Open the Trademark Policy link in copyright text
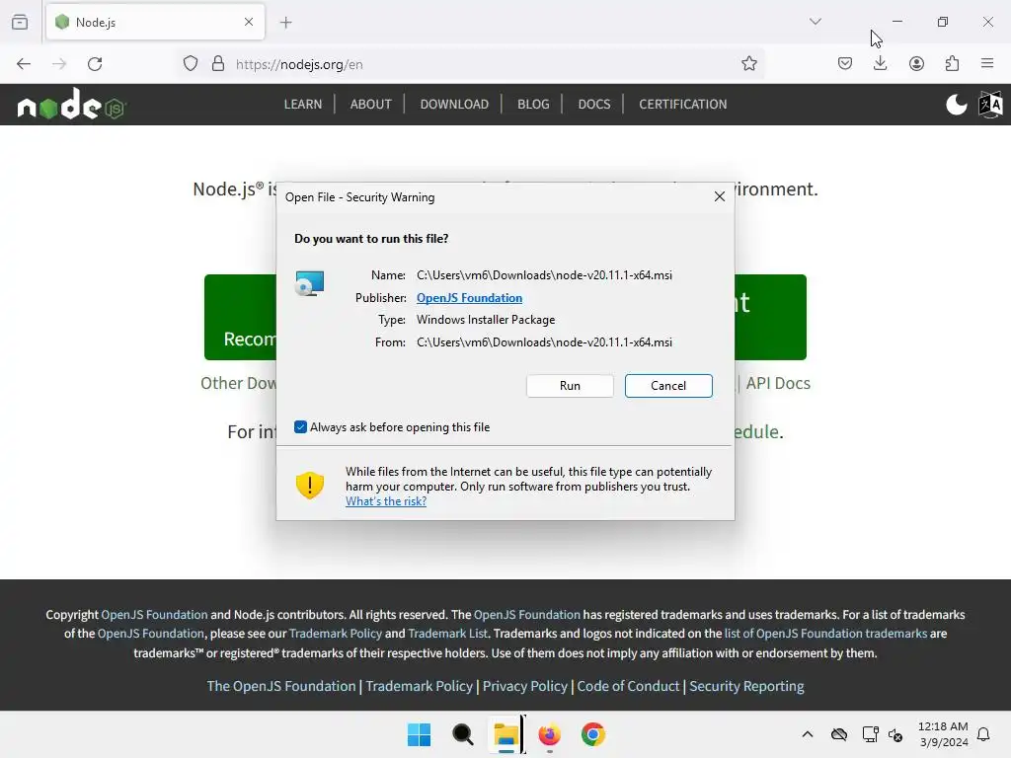The height and width of the screenshot is (758, 1011). (x=336, y=634)
